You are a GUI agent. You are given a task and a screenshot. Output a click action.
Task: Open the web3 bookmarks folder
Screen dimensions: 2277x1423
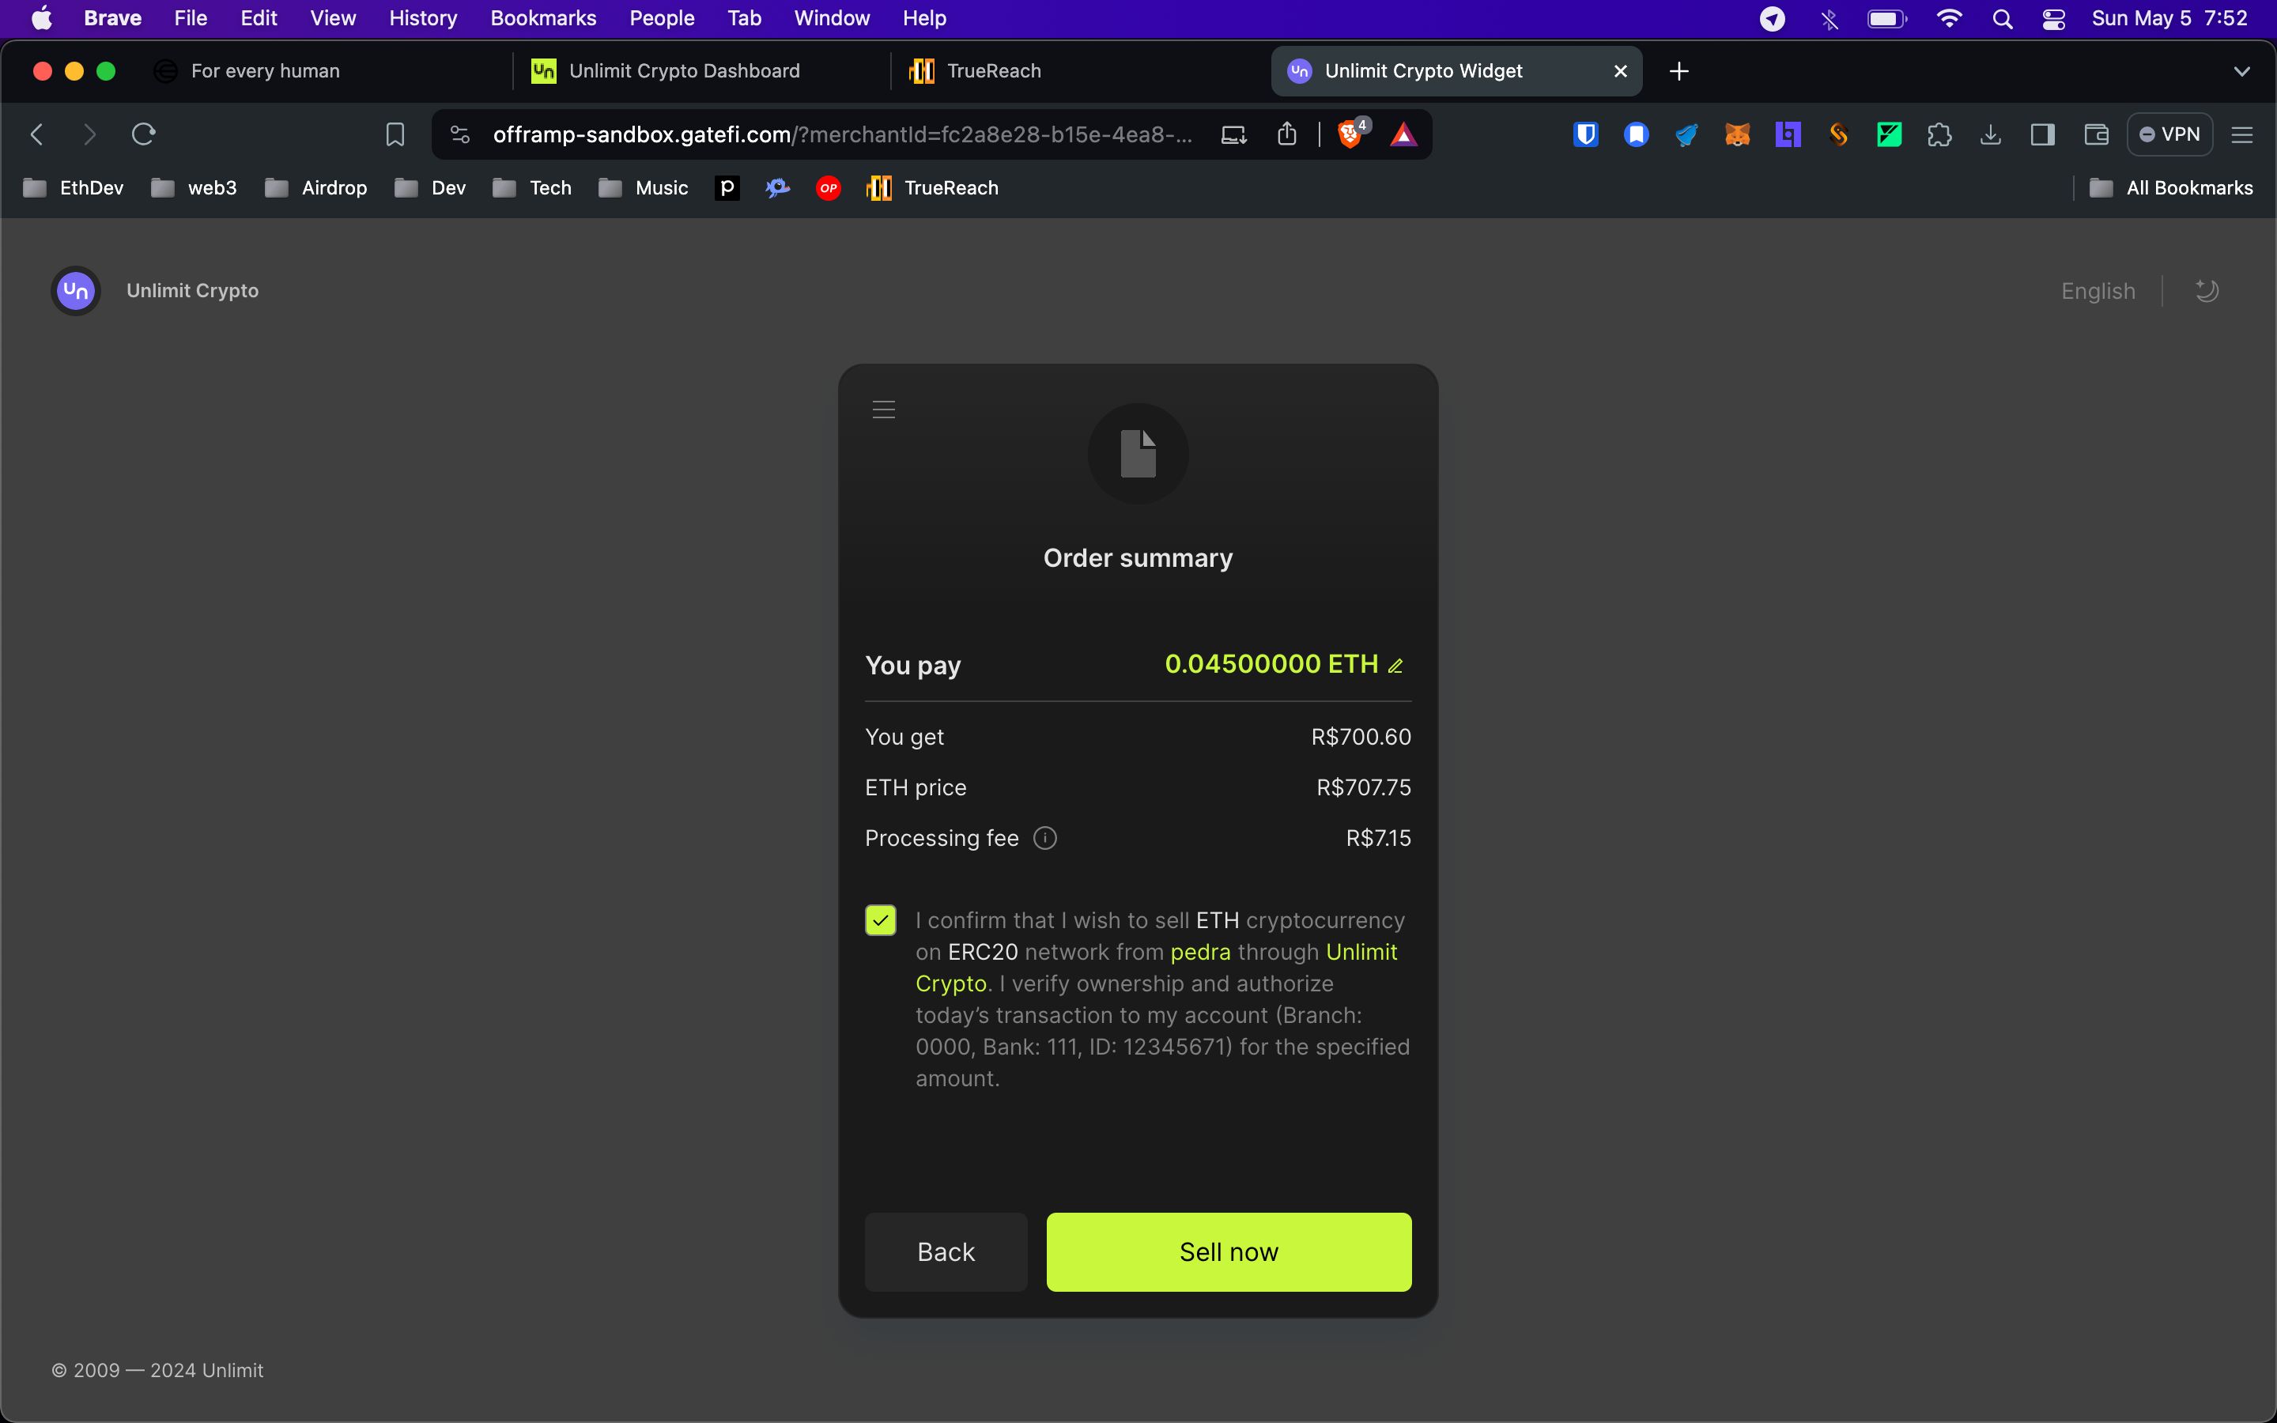(194, 188)
